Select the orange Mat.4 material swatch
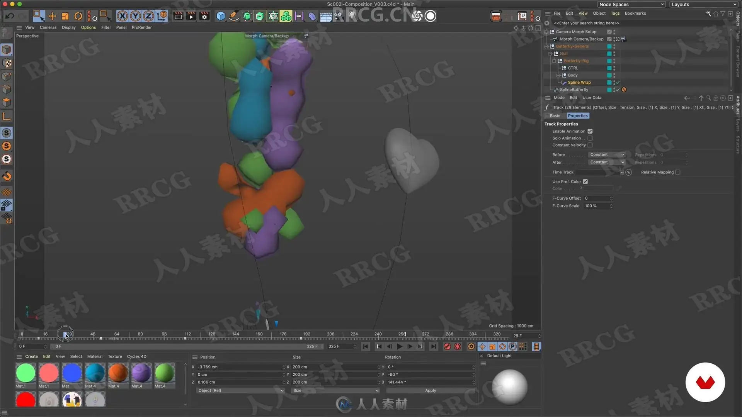The height and width of the screenshot is (417, 742). coord(118,373)
